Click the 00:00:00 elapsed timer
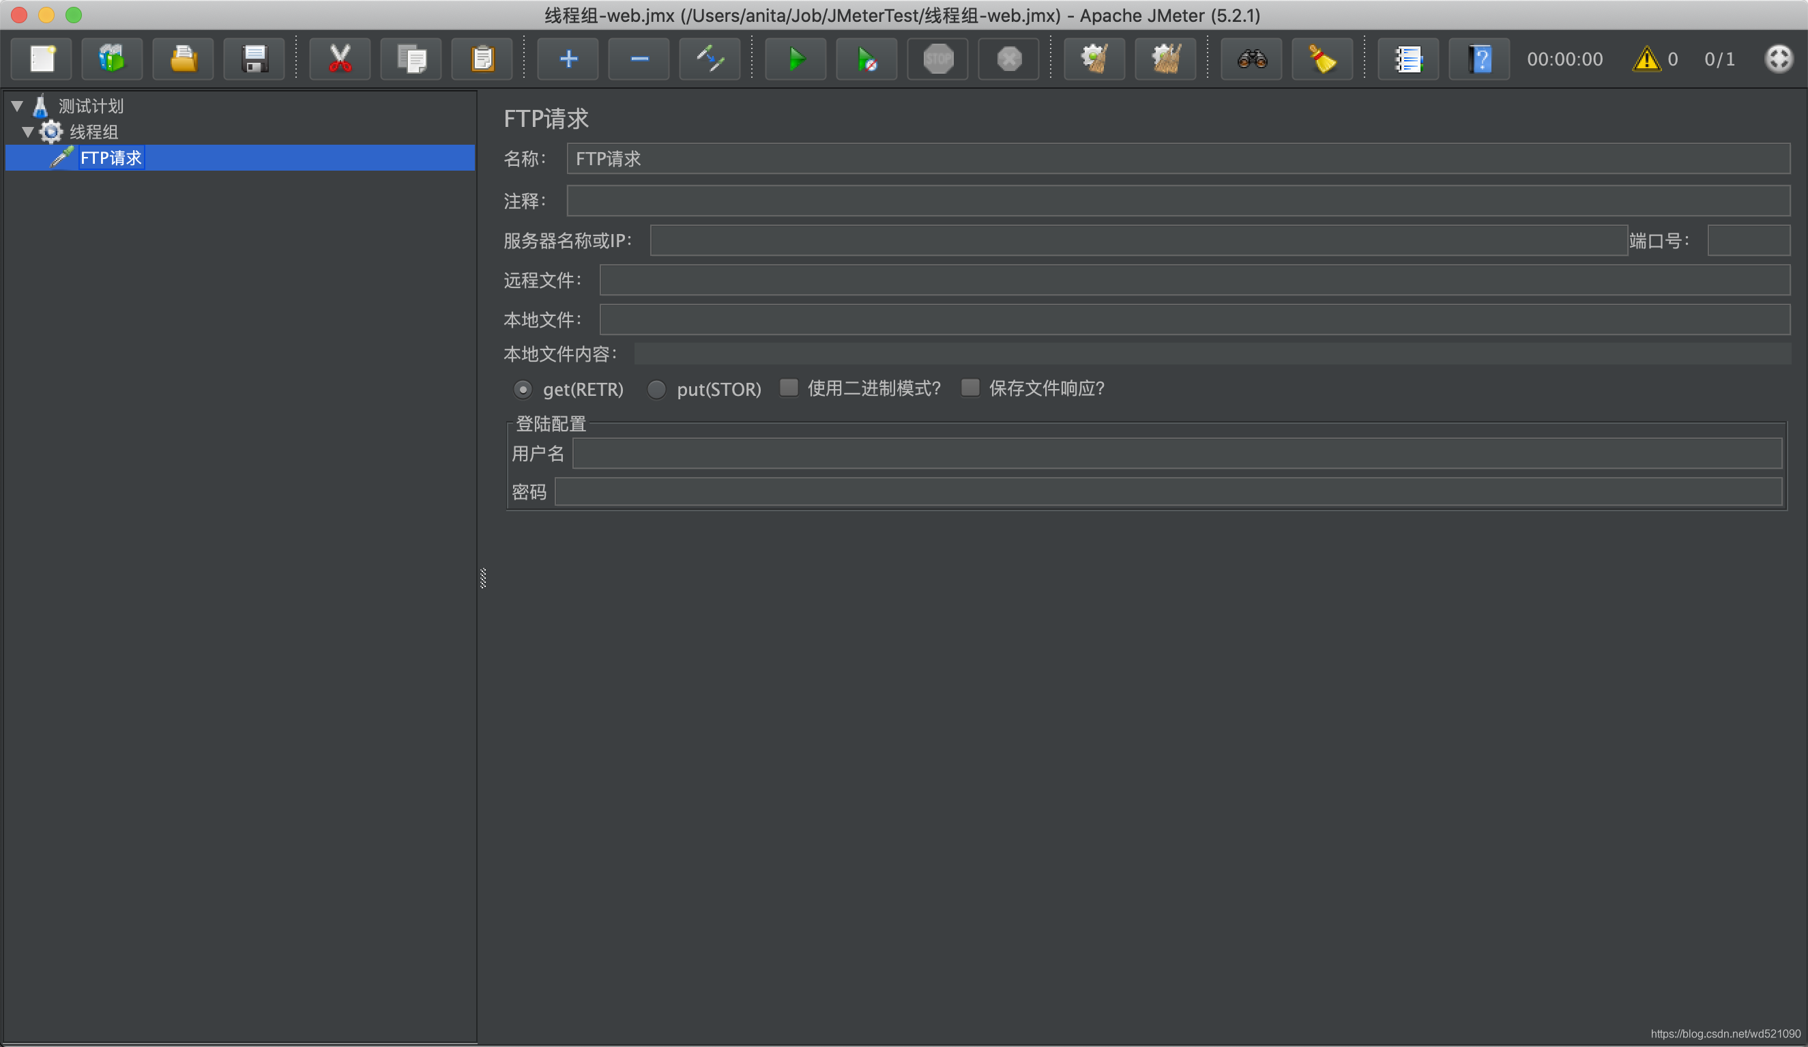The image size is (1808, 1047). click(x=1565, y=59)
